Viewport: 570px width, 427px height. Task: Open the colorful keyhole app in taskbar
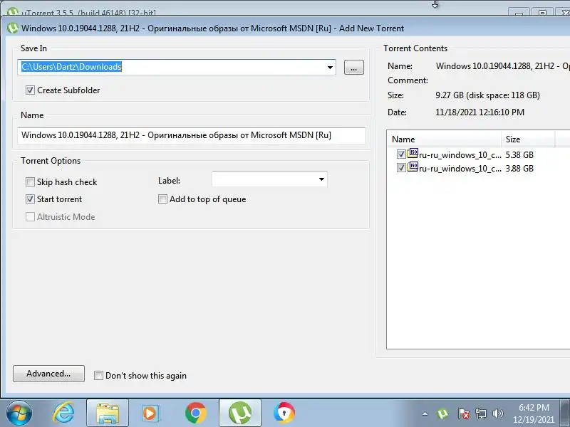tap(284, 413)
